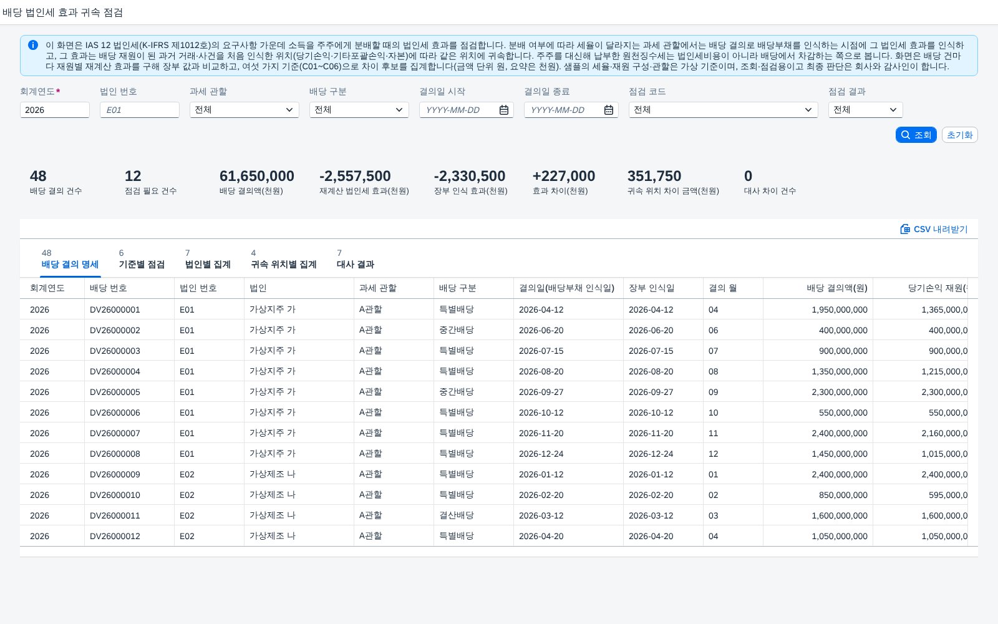Click the search magnifier icon in 조회
This screenshot has height=624, width=998.
[x=906, y=135]
